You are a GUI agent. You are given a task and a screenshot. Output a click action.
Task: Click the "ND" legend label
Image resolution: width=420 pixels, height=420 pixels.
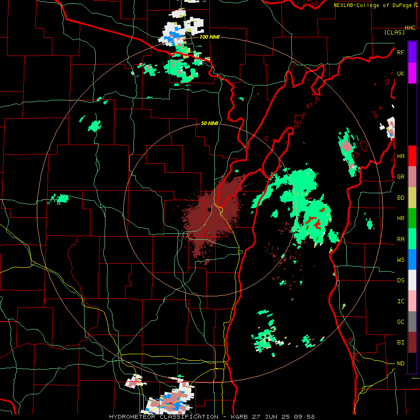pyautogui.click(x=400, y=364)
